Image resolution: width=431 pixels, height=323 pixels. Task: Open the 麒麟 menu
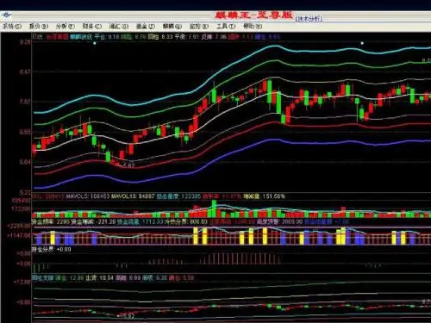pyautogui.click(x=172, y=26)
